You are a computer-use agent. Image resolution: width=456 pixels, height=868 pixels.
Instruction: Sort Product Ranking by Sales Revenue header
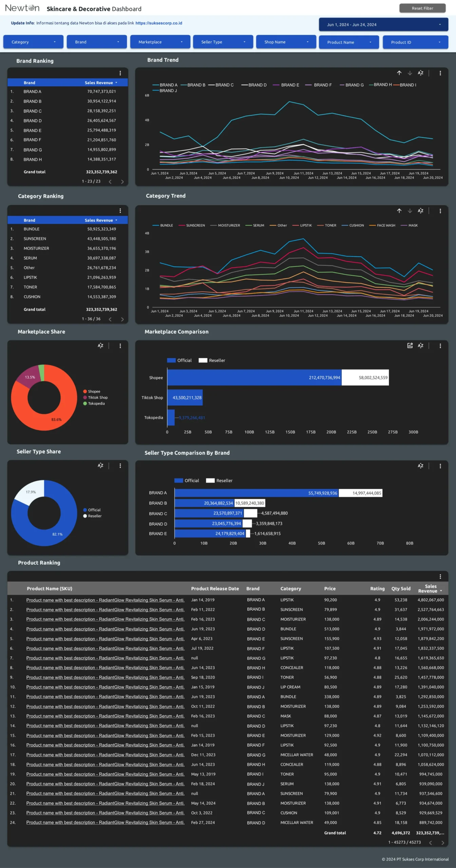click(x=430, y=588)
